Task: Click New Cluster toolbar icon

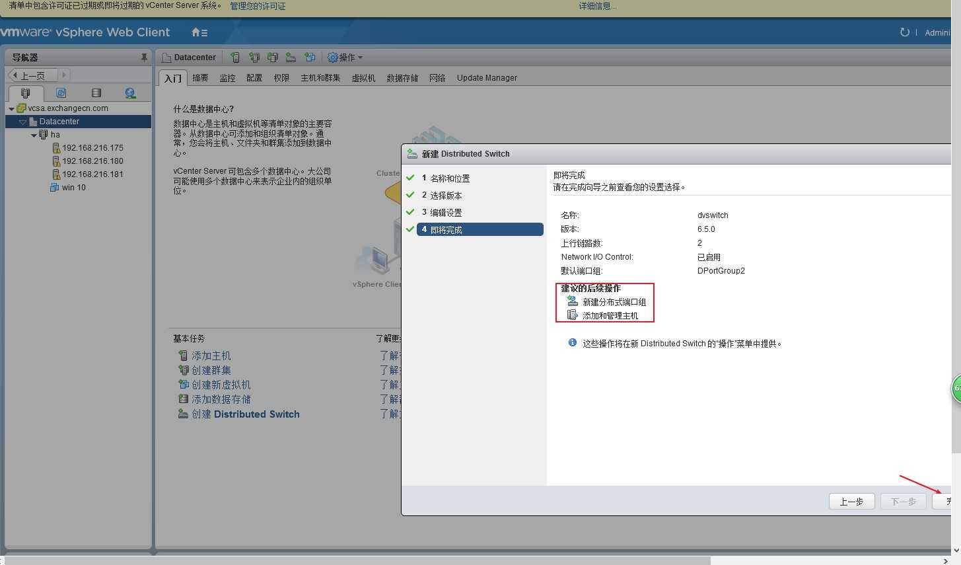Action: (x=254, y=57)
